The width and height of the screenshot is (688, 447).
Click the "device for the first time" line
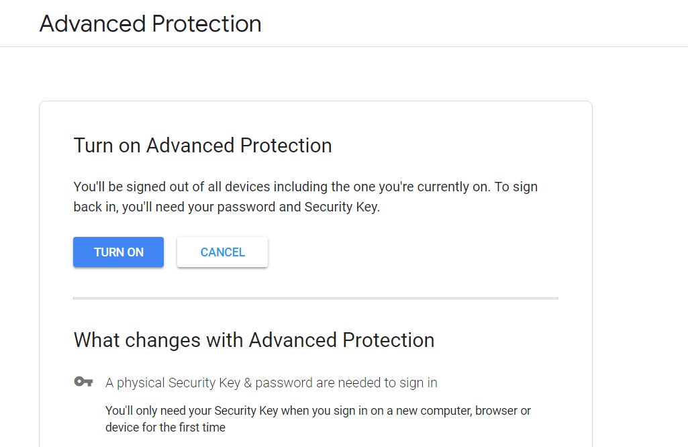click(x=165, y=428)
